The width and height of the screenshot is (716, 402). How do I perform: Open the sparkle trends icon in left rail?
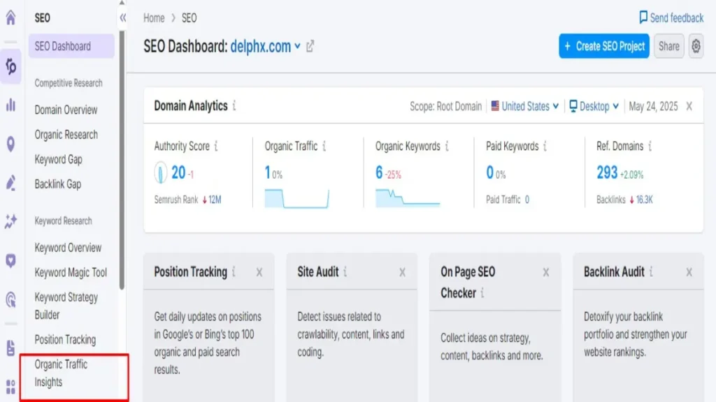click(x=10, y=221)
